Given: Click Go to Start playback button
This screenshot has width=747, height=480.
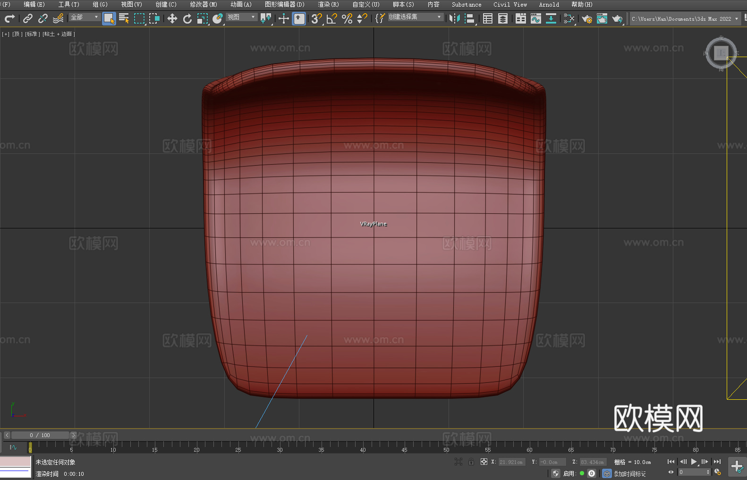Looking at the screenshot, I should tap(671, 462).
